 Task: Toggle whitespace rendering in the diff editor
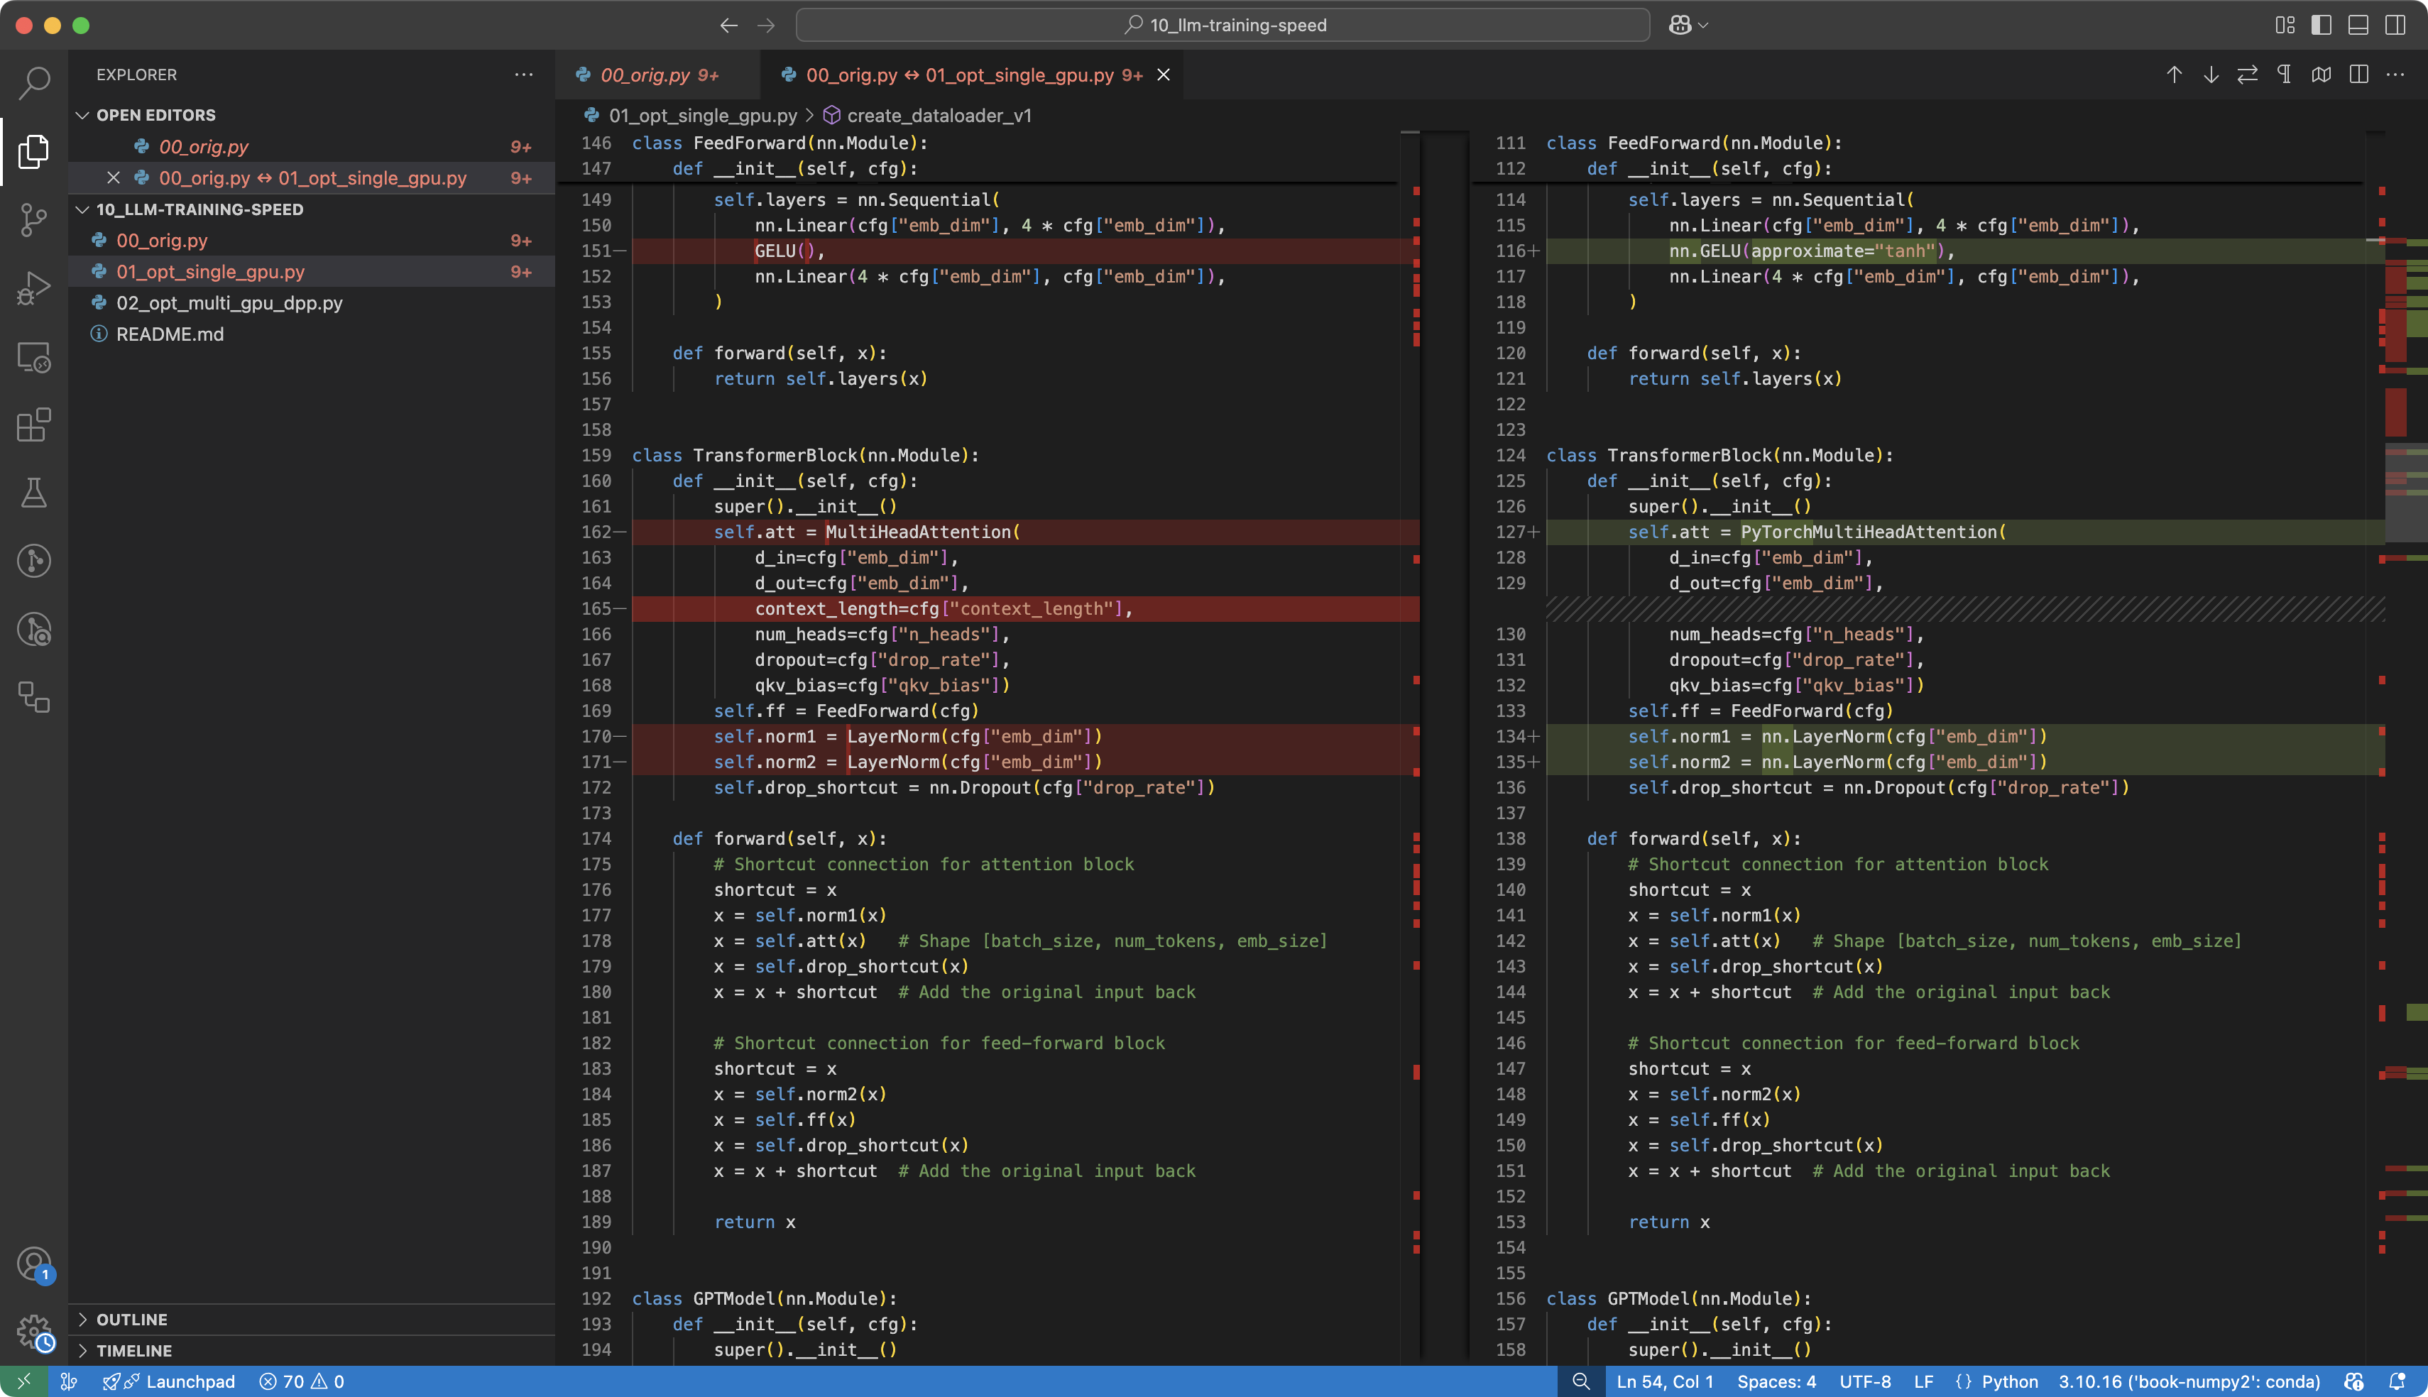point(2284,74)
